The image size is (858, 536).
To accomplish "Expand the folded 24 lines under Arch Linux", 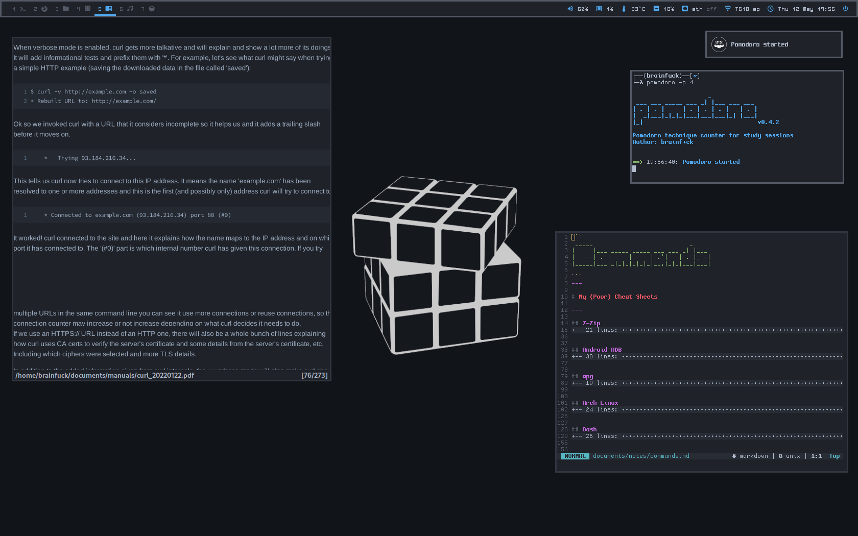I will 707,410.
